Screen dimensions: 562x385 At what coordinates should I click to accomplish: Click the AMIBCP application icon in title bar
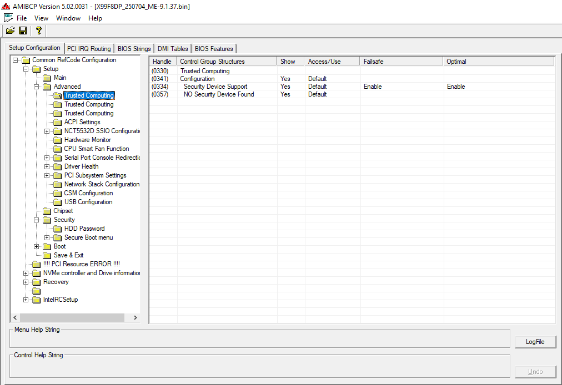pyautogui.click(x=6, y=6)
